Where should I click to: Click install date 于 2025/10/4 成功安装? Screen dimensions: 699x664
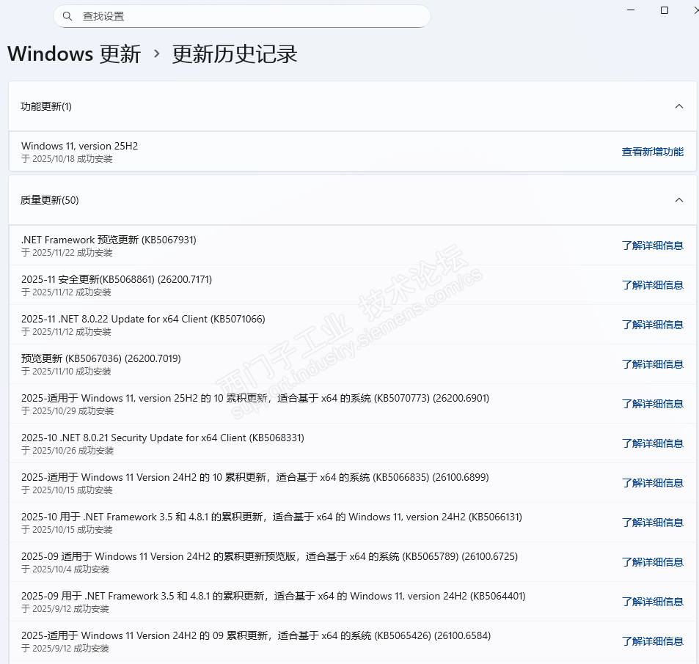click(65, 569)
